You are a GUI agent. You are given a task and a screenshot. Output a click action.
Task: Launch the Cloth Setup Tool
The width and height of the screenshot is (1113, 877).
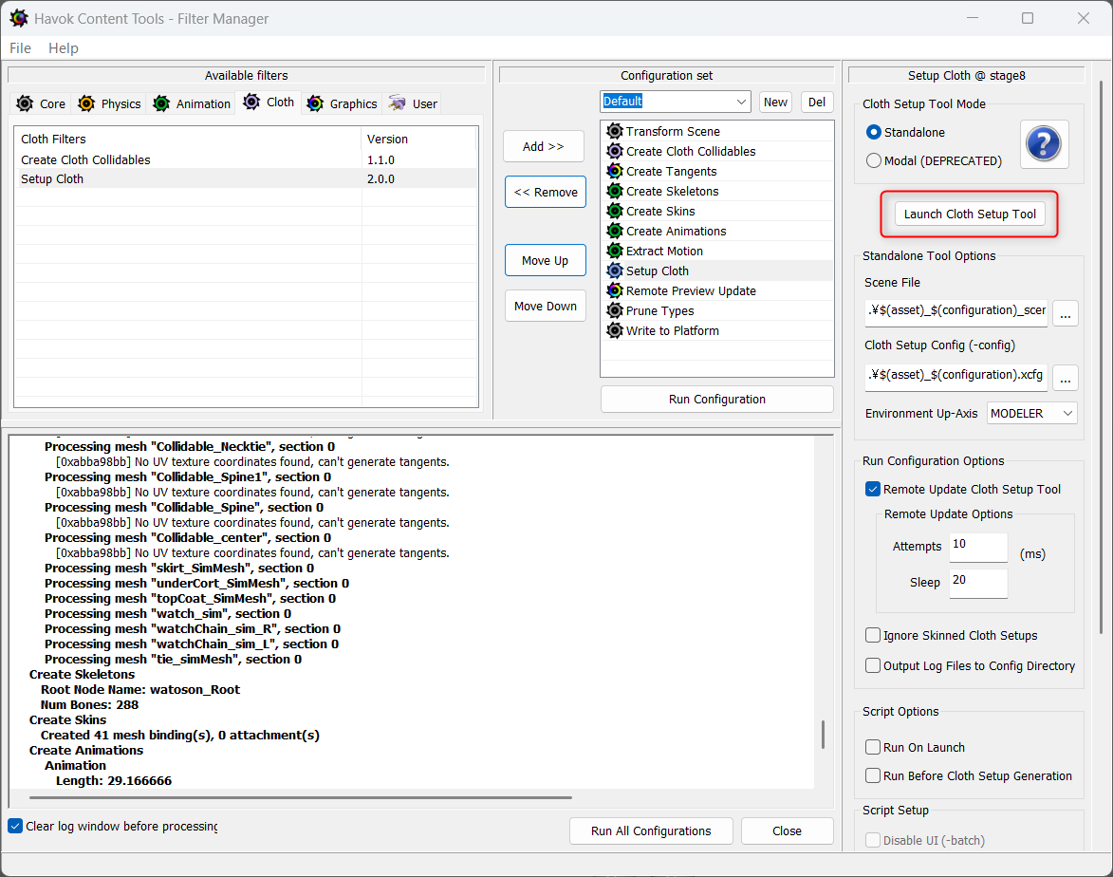click(970, 214)
